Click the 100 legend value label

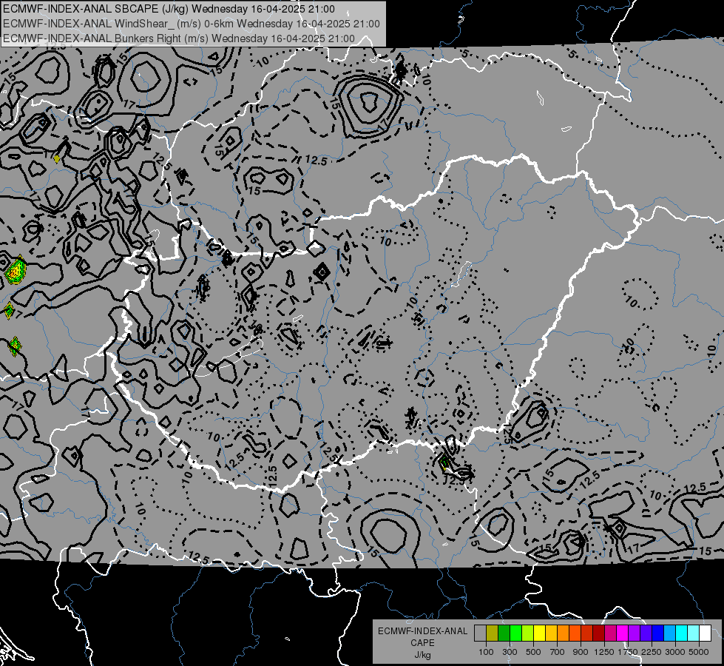pyautogui.click(x=486, y=652)
